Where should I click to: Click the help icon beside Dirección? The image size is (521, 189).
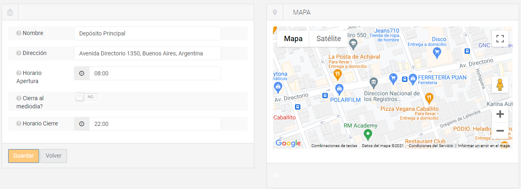click(x=19, y=53)
